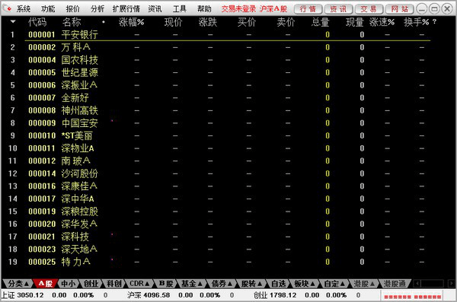The width and height of the screenshot is (457, 302).
Task: Open the 网站 button
Action: tap(400, 9)
